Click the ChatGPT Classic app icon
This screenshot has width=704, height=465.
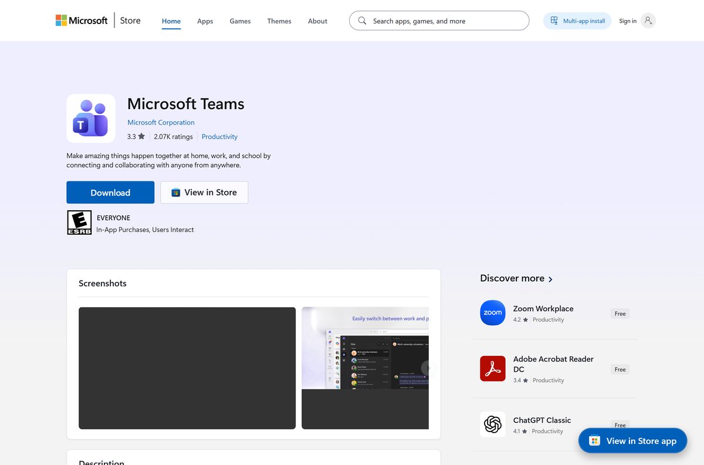point(493,424)
